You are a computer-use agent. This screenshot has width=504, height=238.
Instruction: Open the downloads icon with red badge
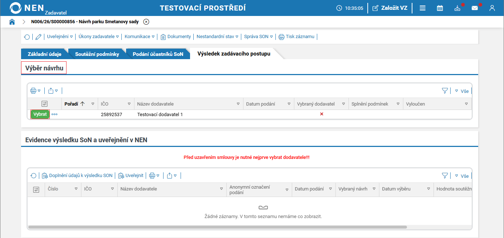[457, 8]
